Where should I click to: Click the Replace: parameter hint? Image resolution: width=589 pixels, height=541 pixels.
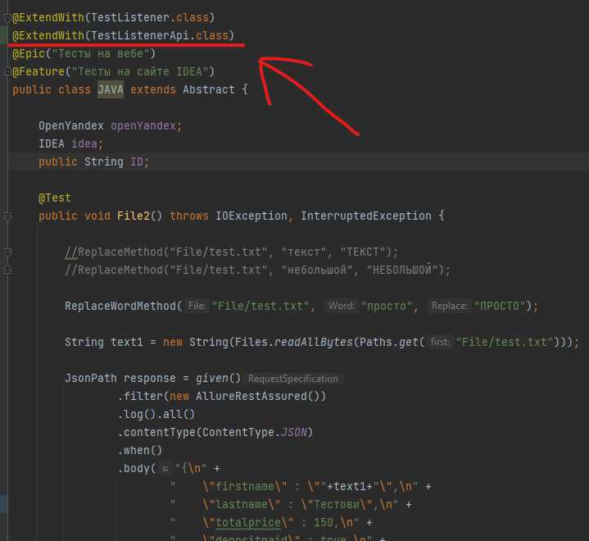click(x=449, y=306)
